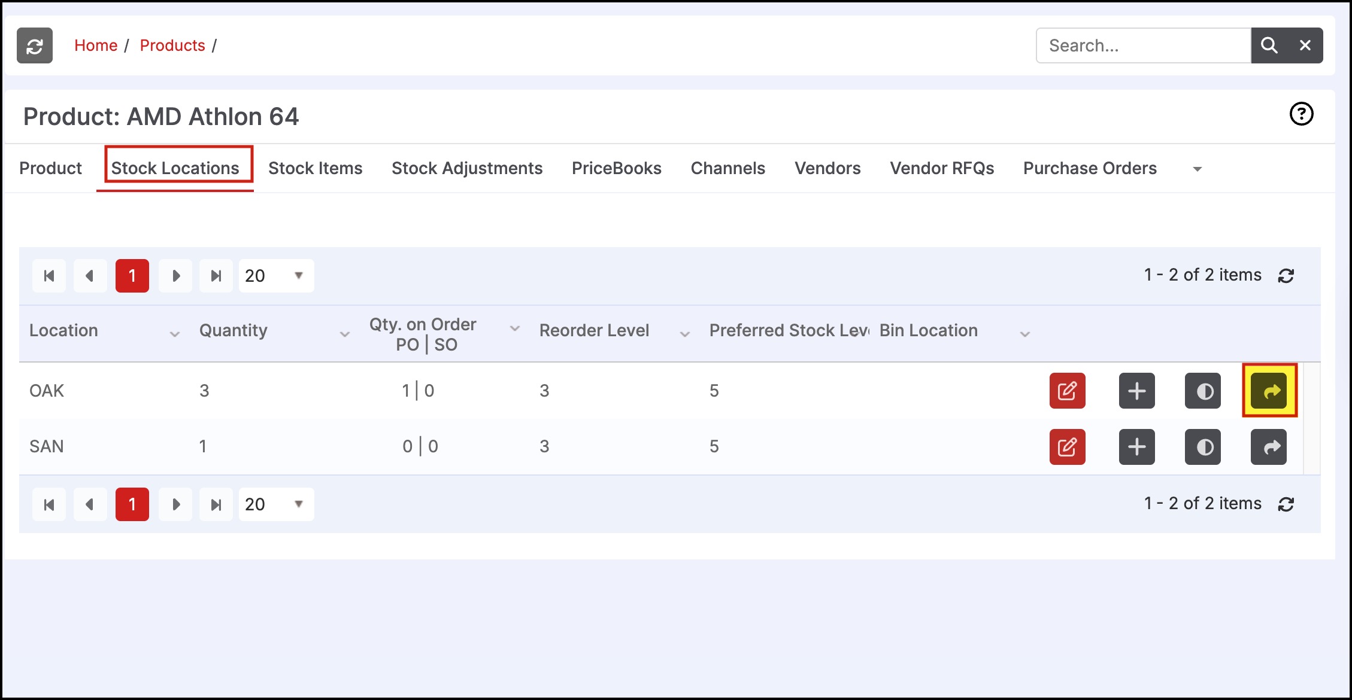Click the plus icon in OAK row
This screenshot has width=1352, height=700.
[1136, 391]
